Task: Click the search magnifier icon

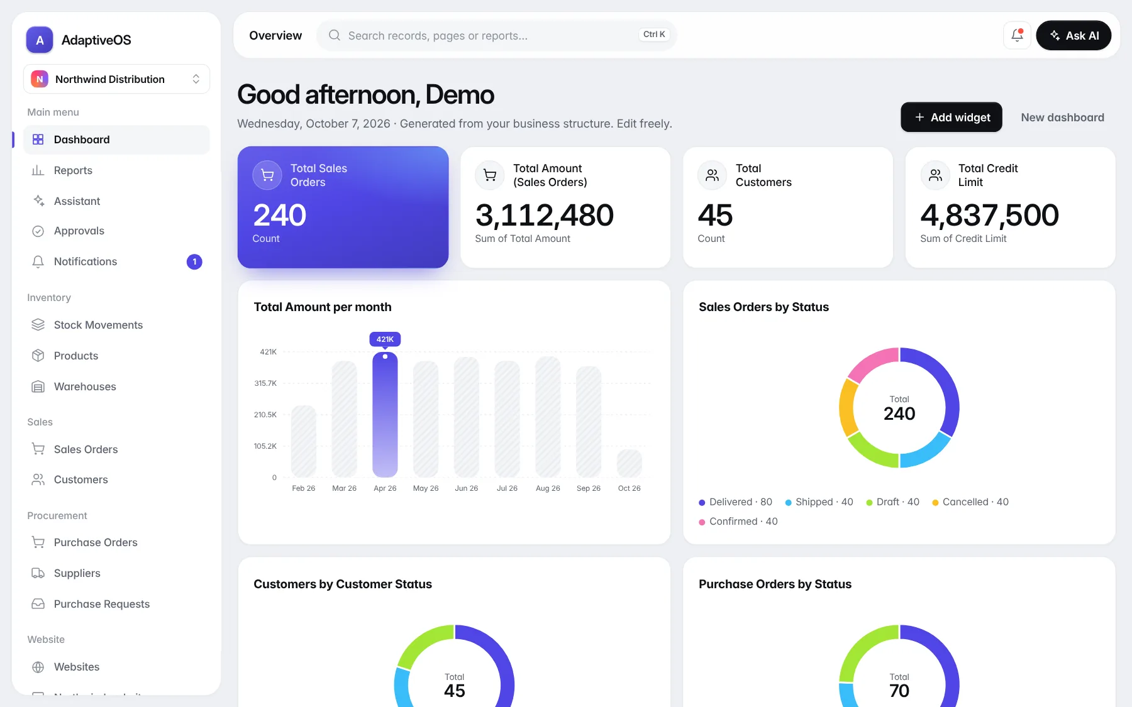Action: tap(335, 35)
